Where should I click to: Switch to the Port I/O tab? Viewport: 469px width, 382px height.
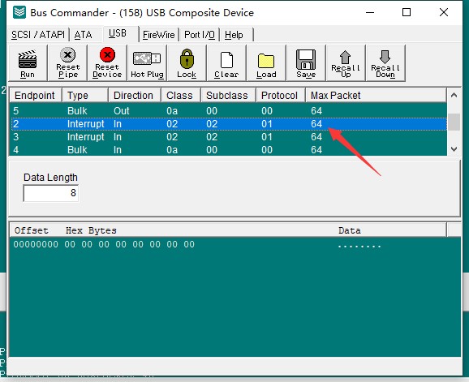[200, 35]
